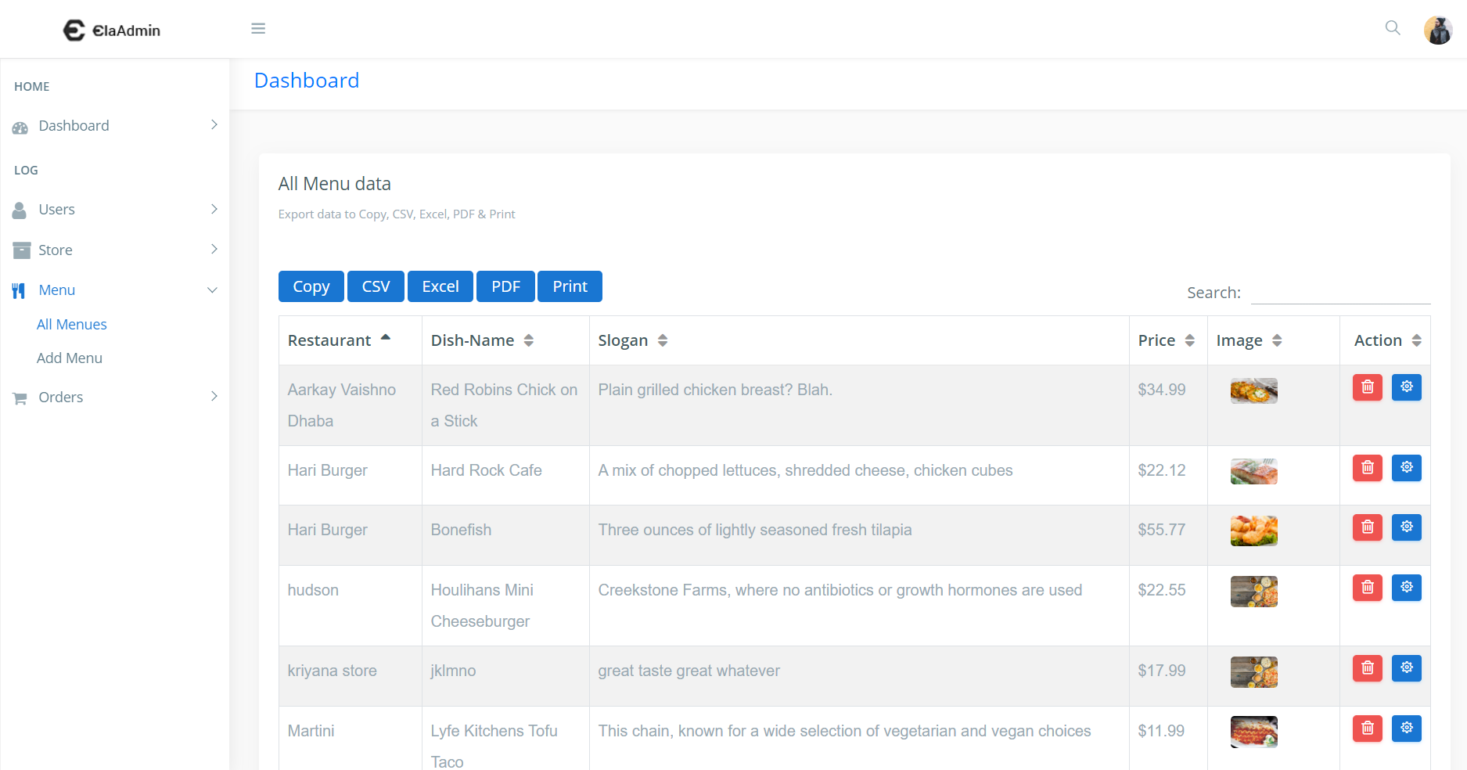Open Dashboard in the sidebar
The height and width of the screenshot is (770, 1467).
pyautogui.click(x=115, y=126)
